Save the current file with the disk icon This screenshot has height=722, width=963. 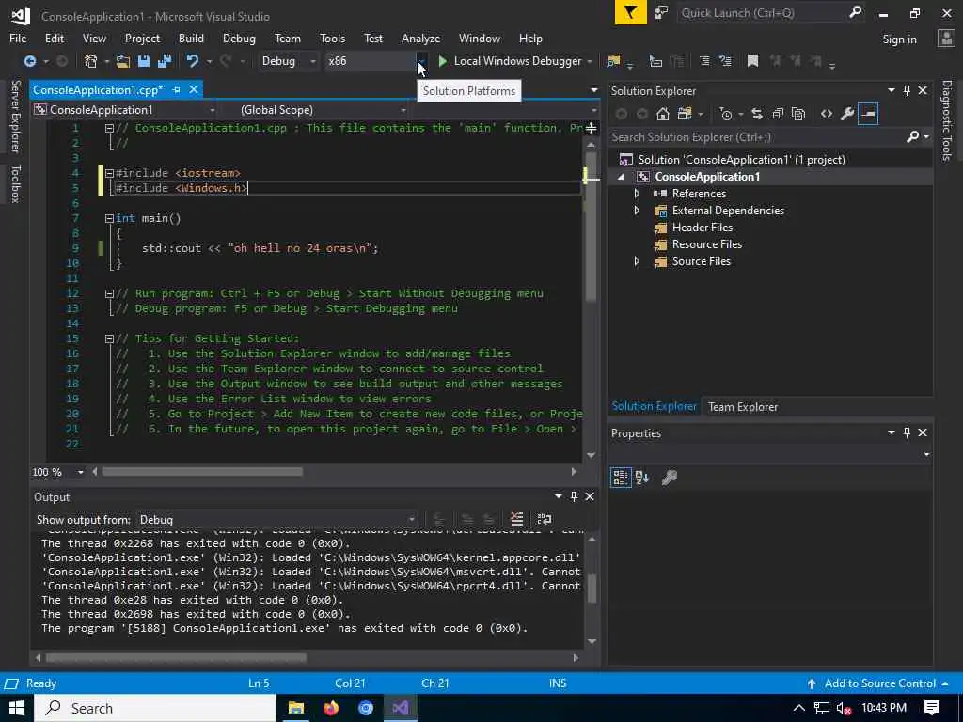tap(144, 61)
